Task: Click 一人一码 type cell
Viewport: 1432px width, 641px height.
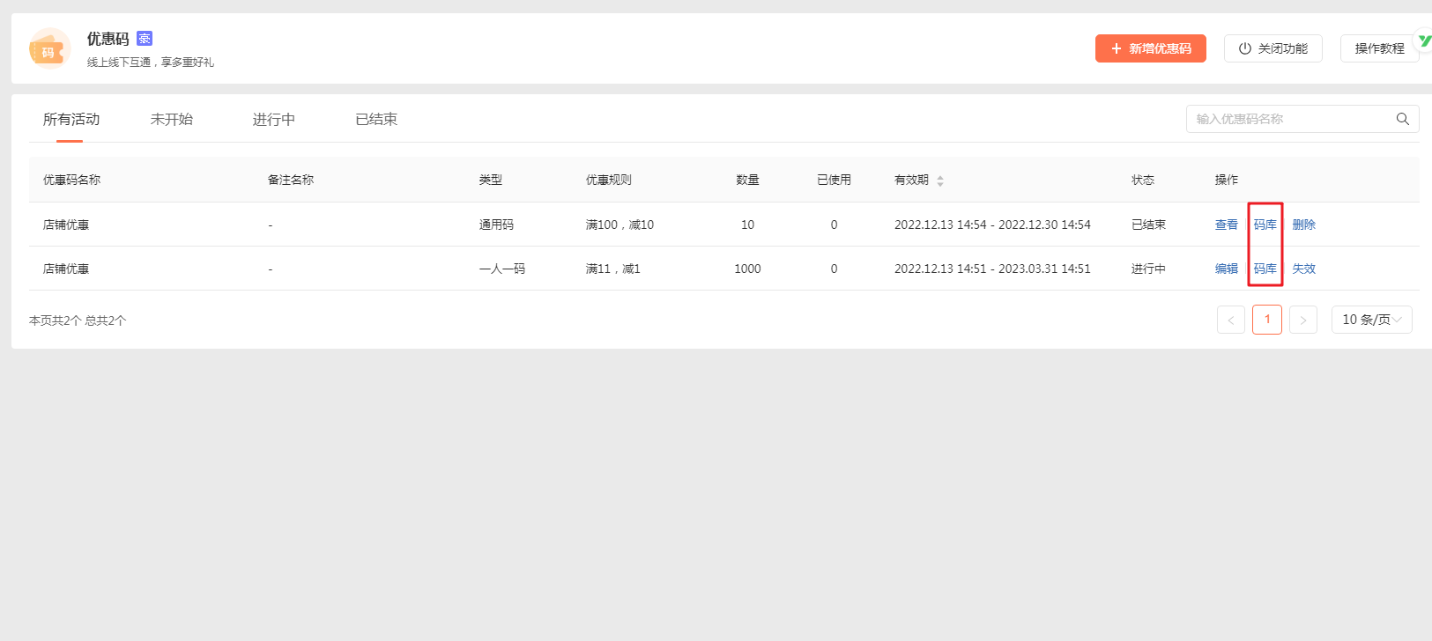Action: 502,269
